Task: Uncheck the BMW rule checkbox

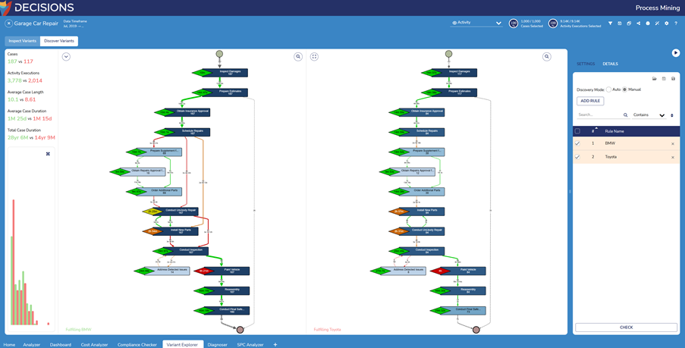Action: click(x=577, y=143)
